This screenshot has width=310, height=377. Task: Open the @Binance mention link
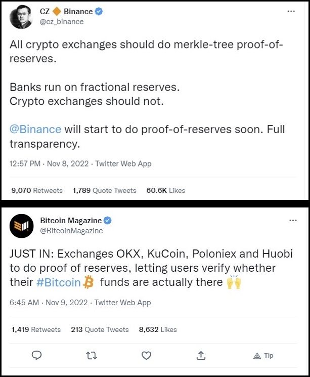[x=35, y=129]
